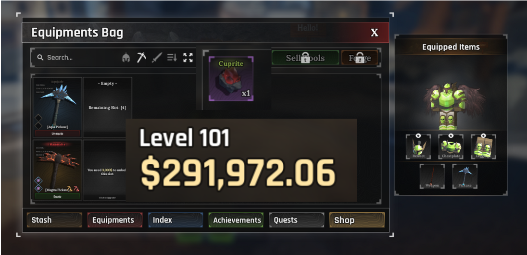This screenshot has width=527, height=255.
Task: Click the magnifier search icon
Action: (40, 58)
